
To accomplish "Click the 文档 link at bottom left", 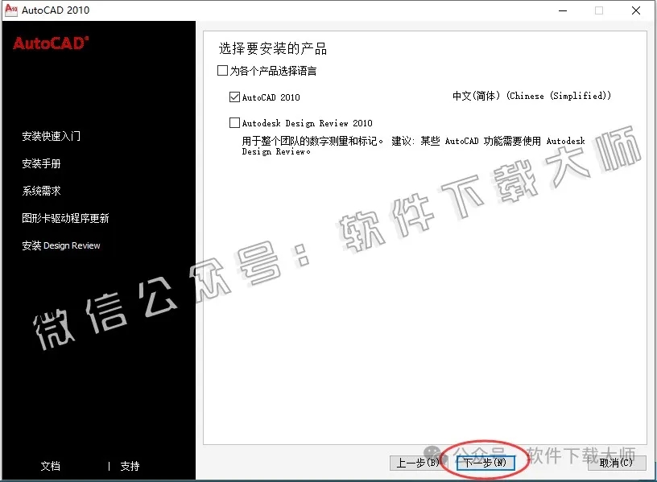I will (x=51, y=466).
